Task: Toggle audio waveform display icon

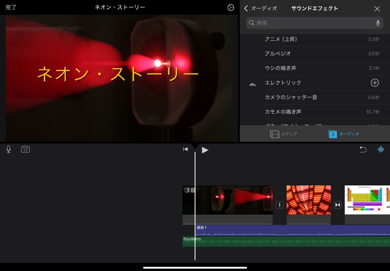Action: click(381, 149)
